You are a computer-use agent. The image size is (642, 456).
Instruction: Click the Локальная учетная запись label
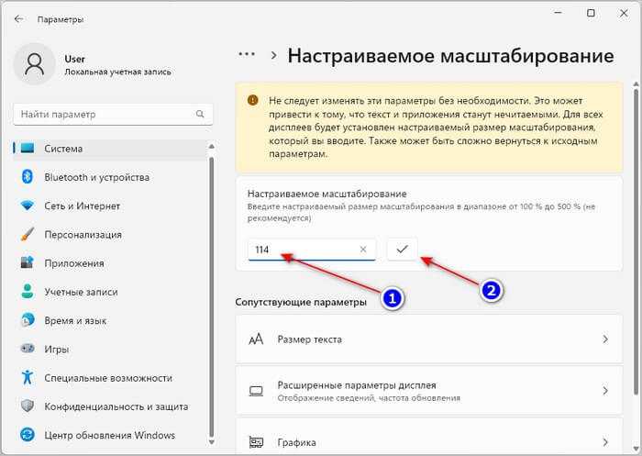118,72
